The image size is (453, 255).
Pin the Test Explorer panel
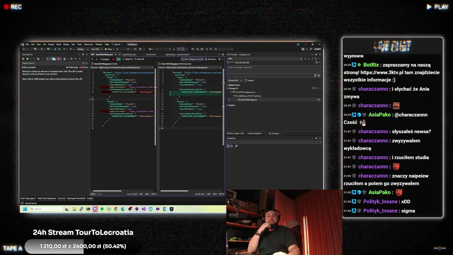coord(83,55)
